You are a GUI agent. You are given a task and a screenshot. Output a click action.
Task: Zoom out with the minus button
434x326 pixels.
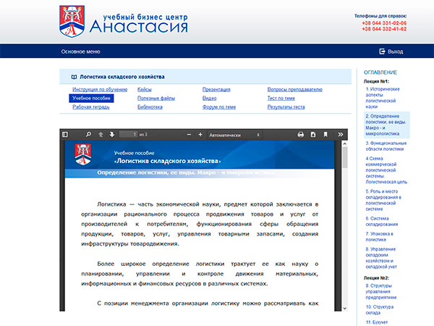coord(190,135)
